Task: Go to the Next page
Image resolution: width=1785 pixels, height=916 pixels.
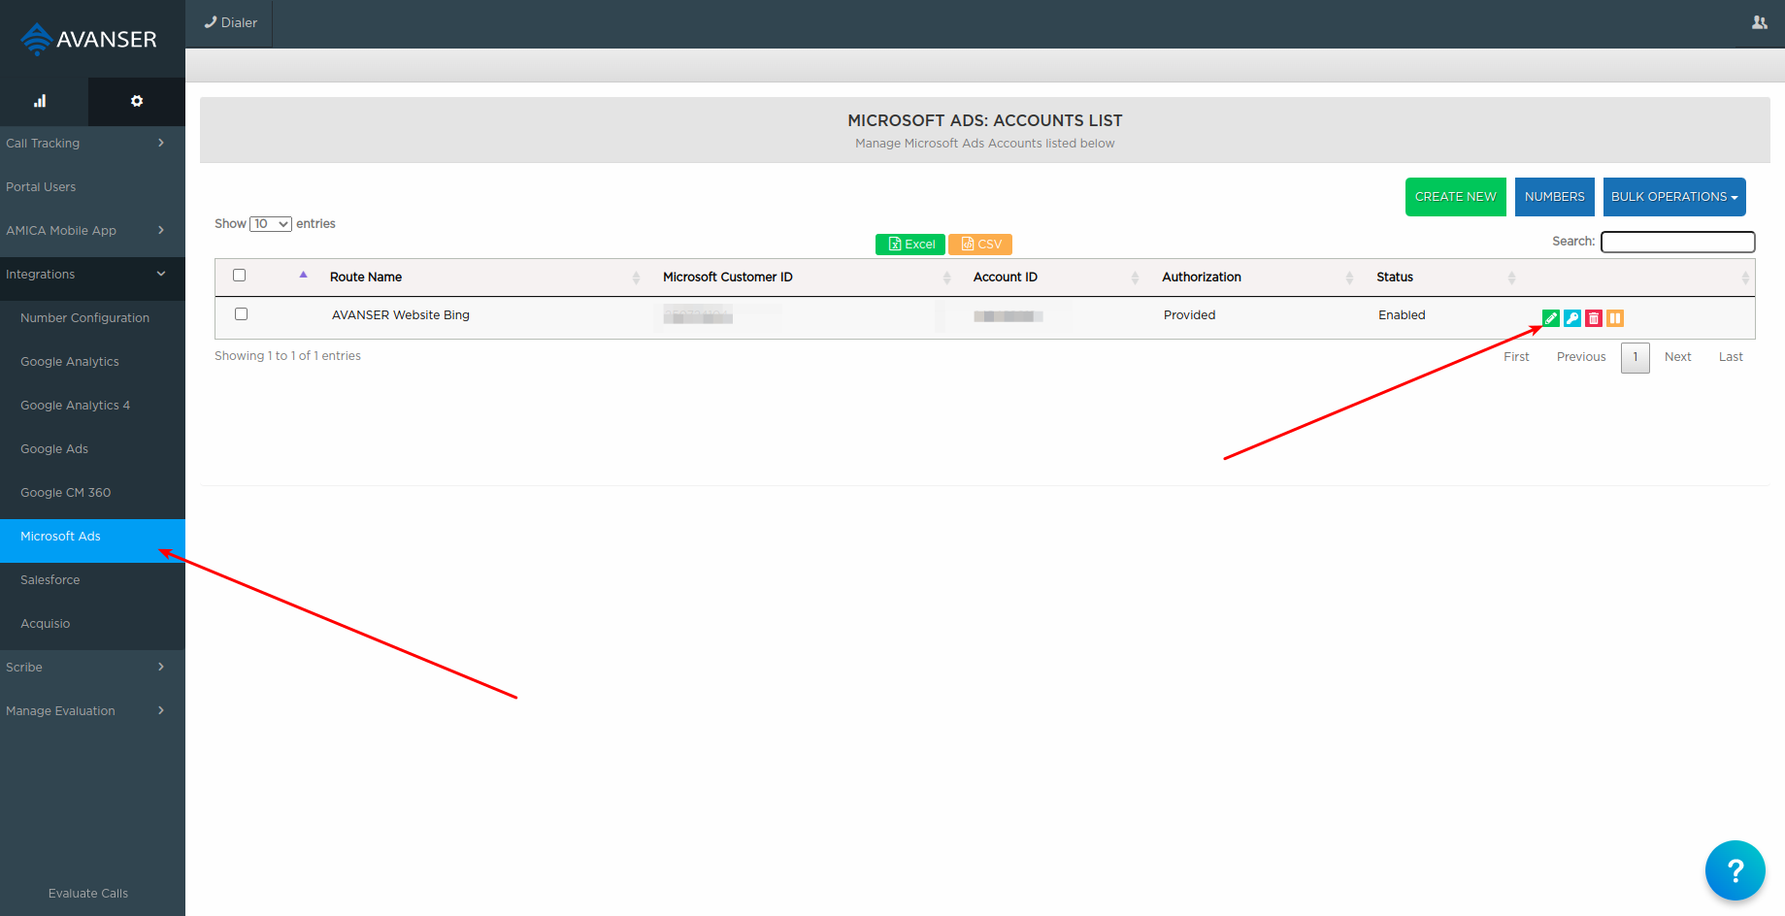Action: [1678, 357]
